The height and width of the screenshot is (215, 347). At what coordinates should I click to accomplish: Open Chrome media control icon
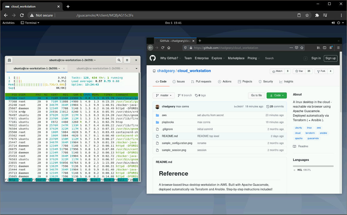tap(325, 15)
